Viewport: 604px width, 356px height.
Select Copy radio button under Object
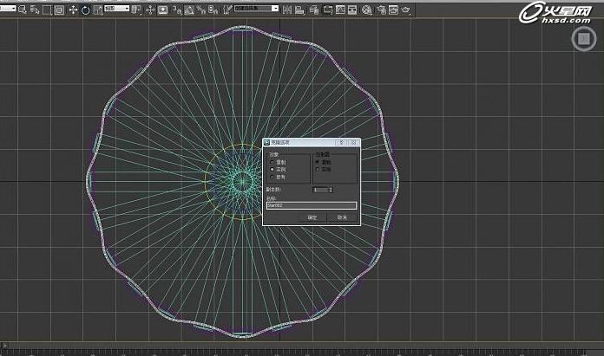272,162
